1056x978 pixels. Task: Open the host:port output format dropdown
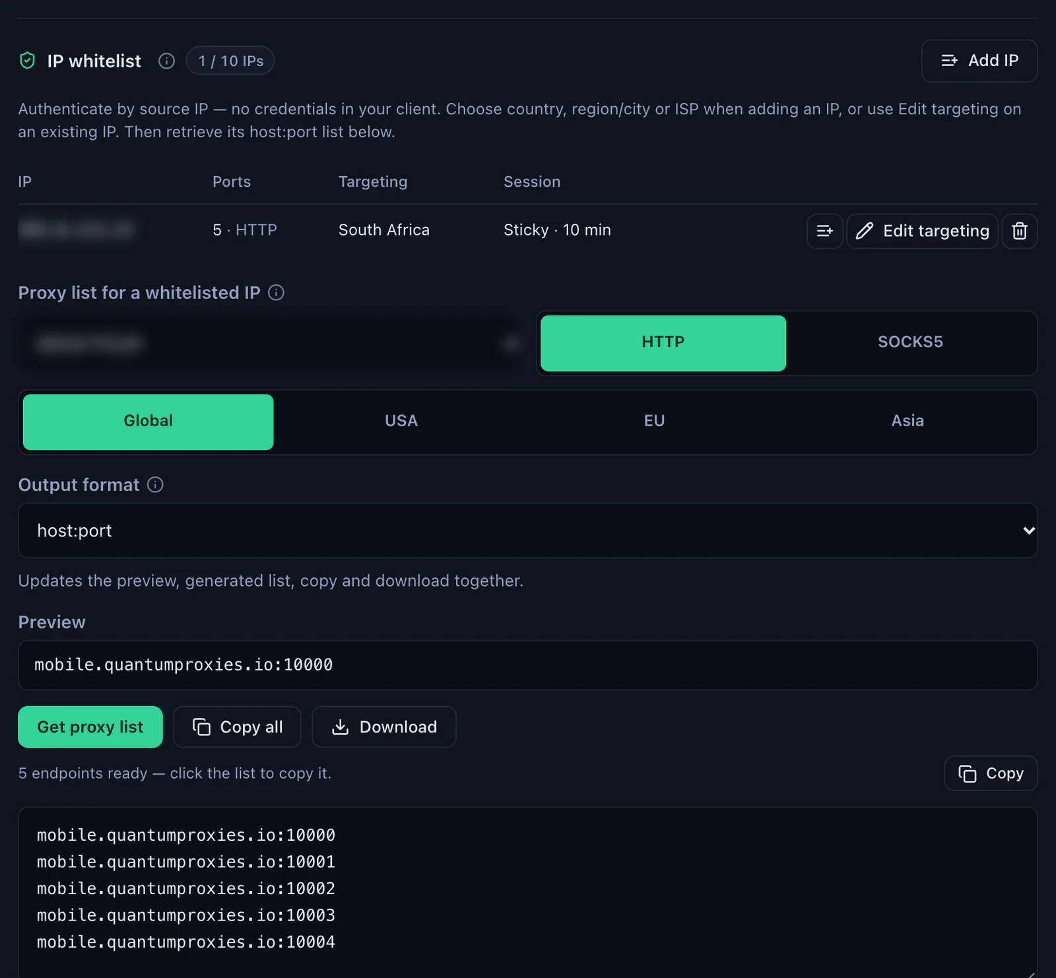[x=527, y=531]
